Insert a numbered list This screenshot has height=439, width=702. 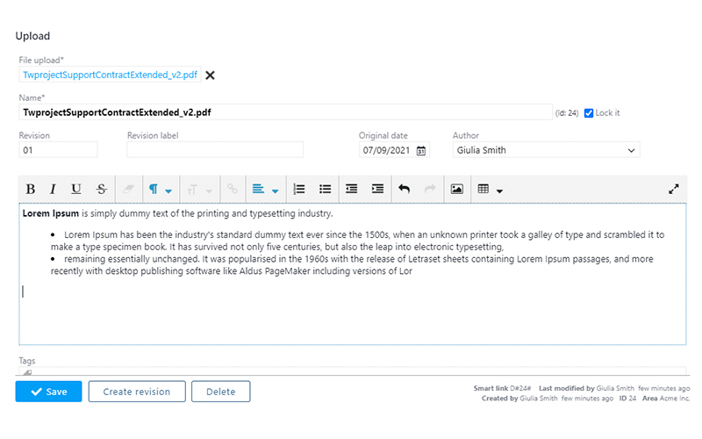(299, 189)
